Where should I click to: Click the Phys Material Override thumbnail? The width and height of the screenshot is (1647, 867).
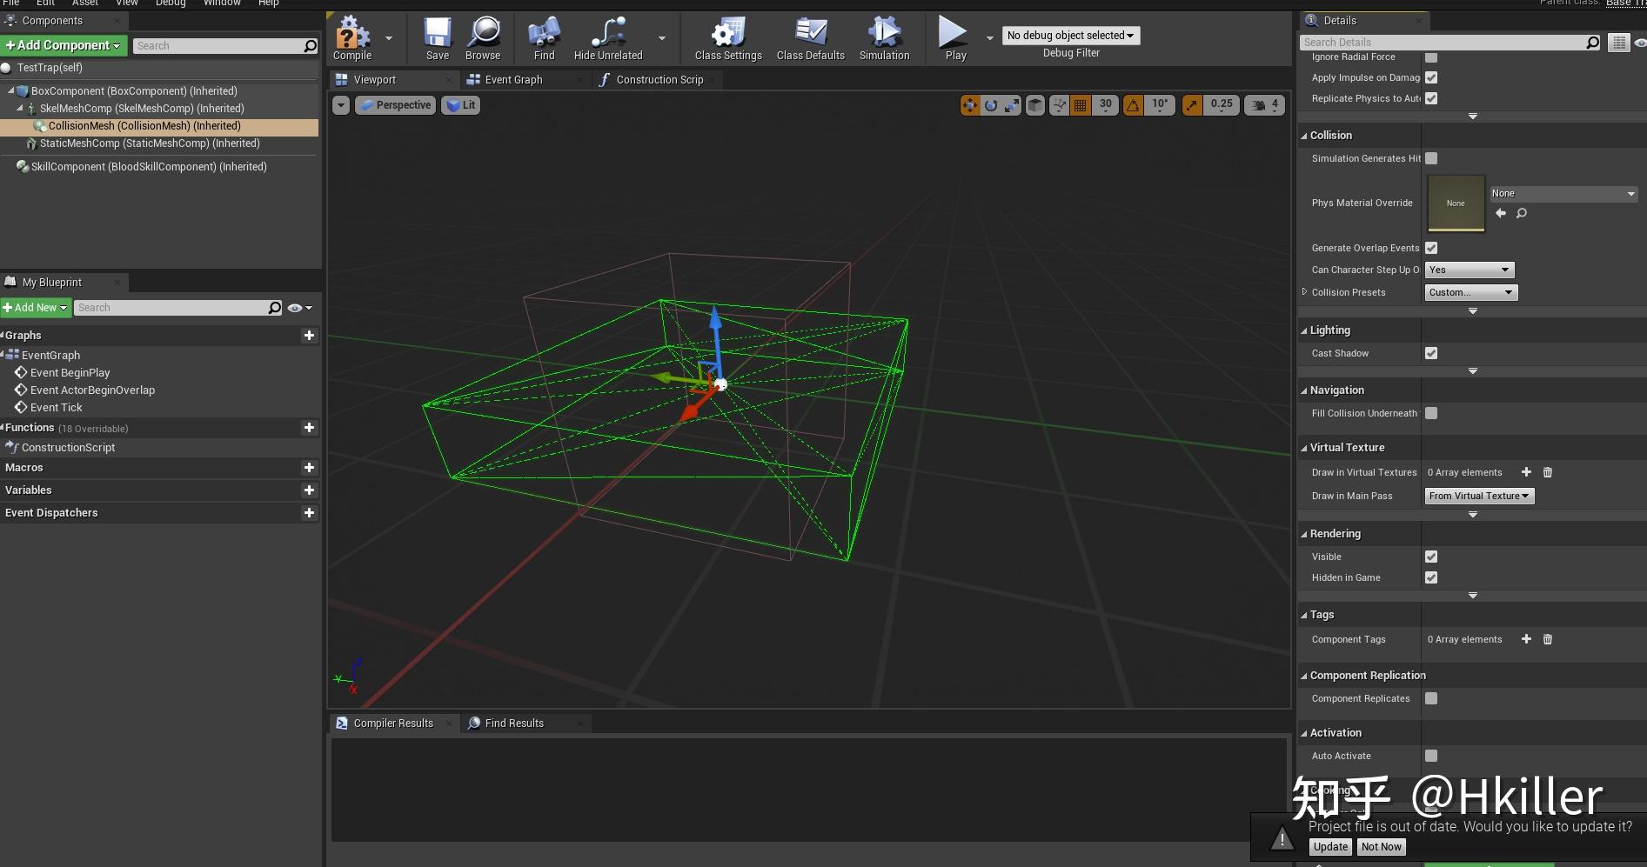[x=1456, y=203]
